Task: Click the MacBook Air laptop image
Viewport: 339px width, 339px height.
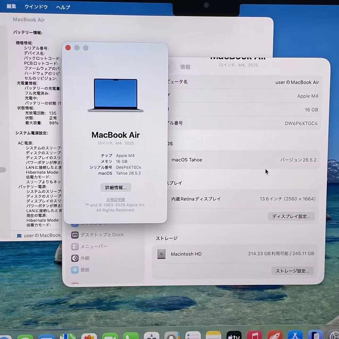Action: point(116,95)
